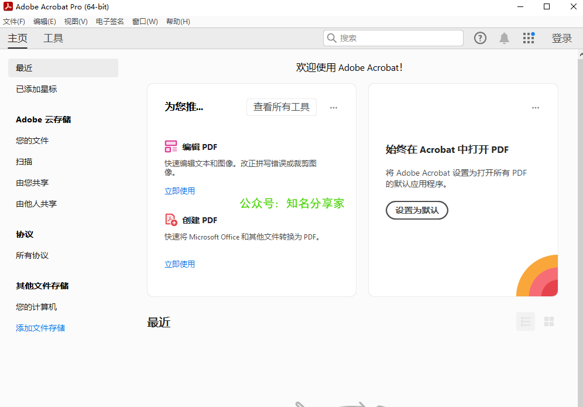Click 立即使用 under 创建 PDF
Screen dimensions: 583x407
pyautogui.click(x=180, y=264)
